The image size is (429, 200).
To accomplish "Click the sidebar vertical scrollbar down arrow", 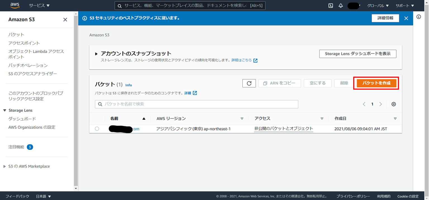I will tap(76, 189).
